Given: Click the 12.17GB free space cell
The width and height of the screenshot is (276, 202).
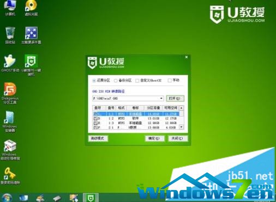Looking at the screenshot, I should coord(171,119).
